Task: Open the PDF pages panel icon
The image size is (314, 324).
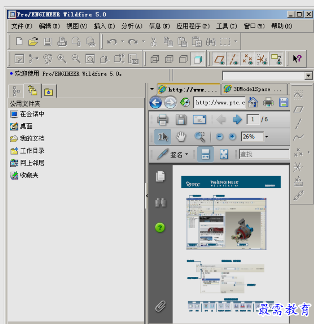Action: coord(160,176)
